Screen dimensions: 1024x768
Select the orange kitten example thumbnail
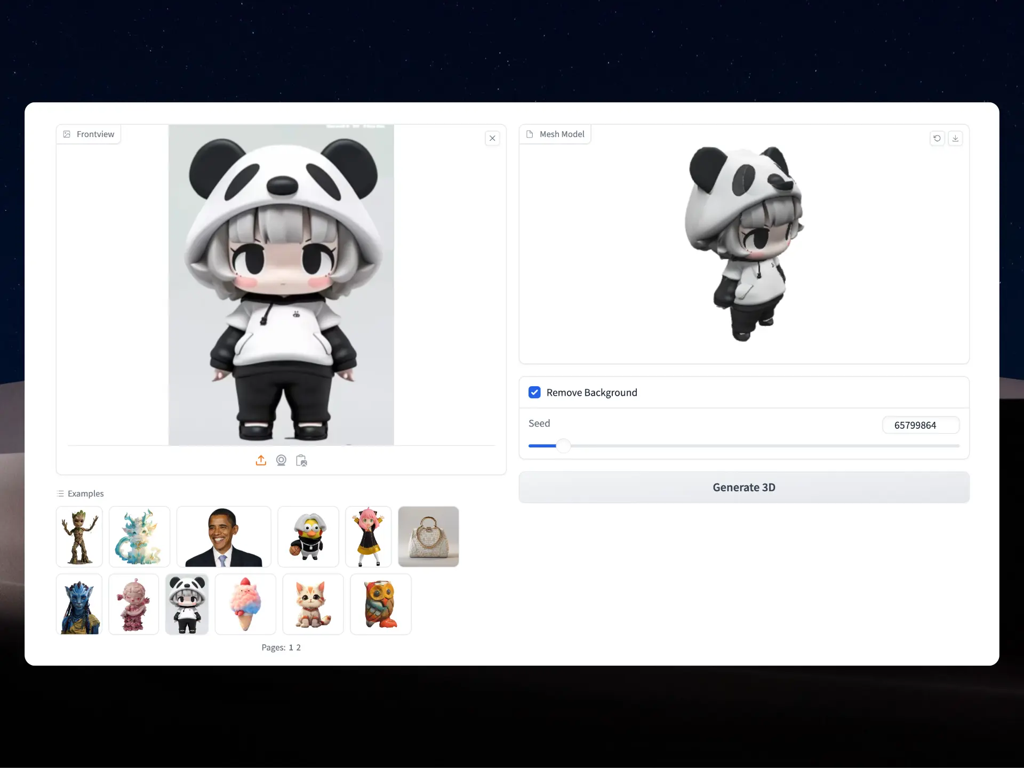(x=313, y=604)
